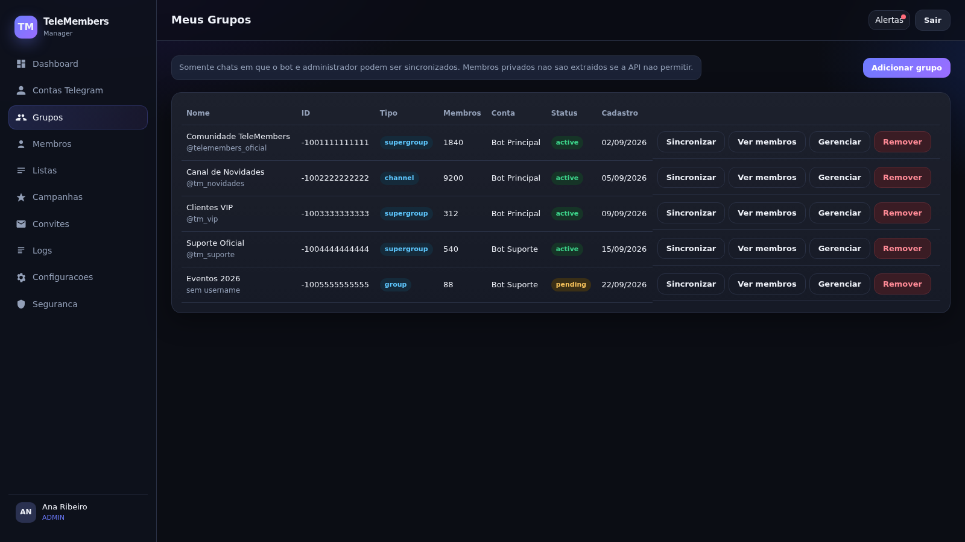The height and width of the screenshot is (542, 965).
Task: Click the TM logo icon
Action: pos(26,27)
